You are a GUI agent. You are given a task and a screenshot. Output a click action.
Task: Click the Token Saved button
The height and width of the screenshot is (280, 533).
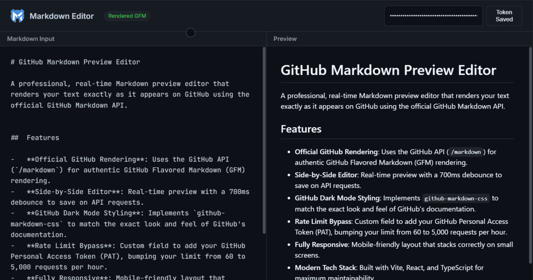(x=504, y=16)
